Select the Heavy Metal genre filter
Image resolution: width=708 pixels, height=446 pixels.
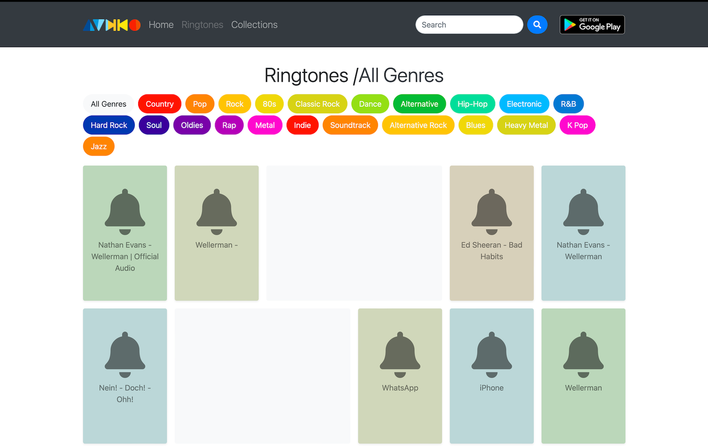click(x=526, y=125)
